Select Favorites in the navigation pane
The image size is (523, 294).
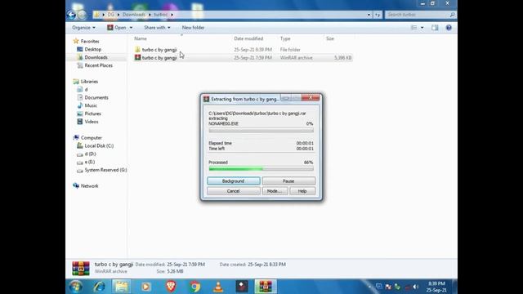(x=90, y=42)
